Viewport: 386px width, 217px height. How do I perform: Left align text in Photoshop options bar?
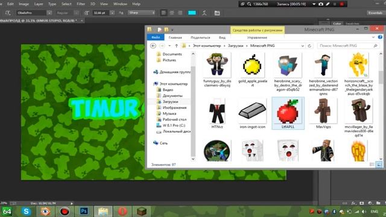[163, 13]
